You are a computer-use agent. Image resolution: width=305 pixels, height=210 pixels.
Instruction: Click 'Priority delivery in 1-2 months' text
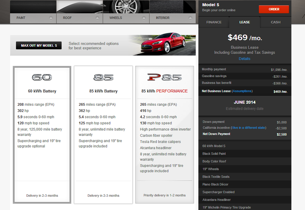[165, 195]
